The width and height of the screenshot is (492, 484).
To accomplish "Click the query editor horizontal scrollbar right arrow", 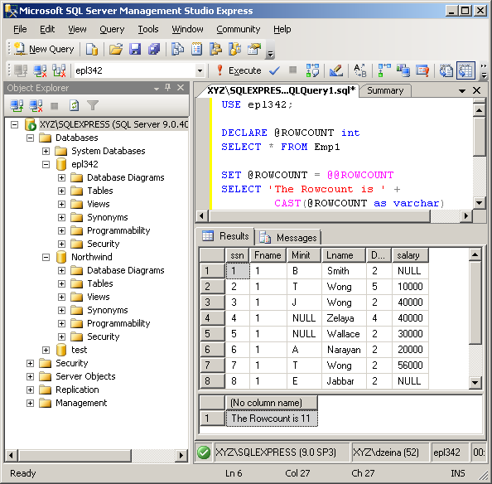I will click(466, 216).
